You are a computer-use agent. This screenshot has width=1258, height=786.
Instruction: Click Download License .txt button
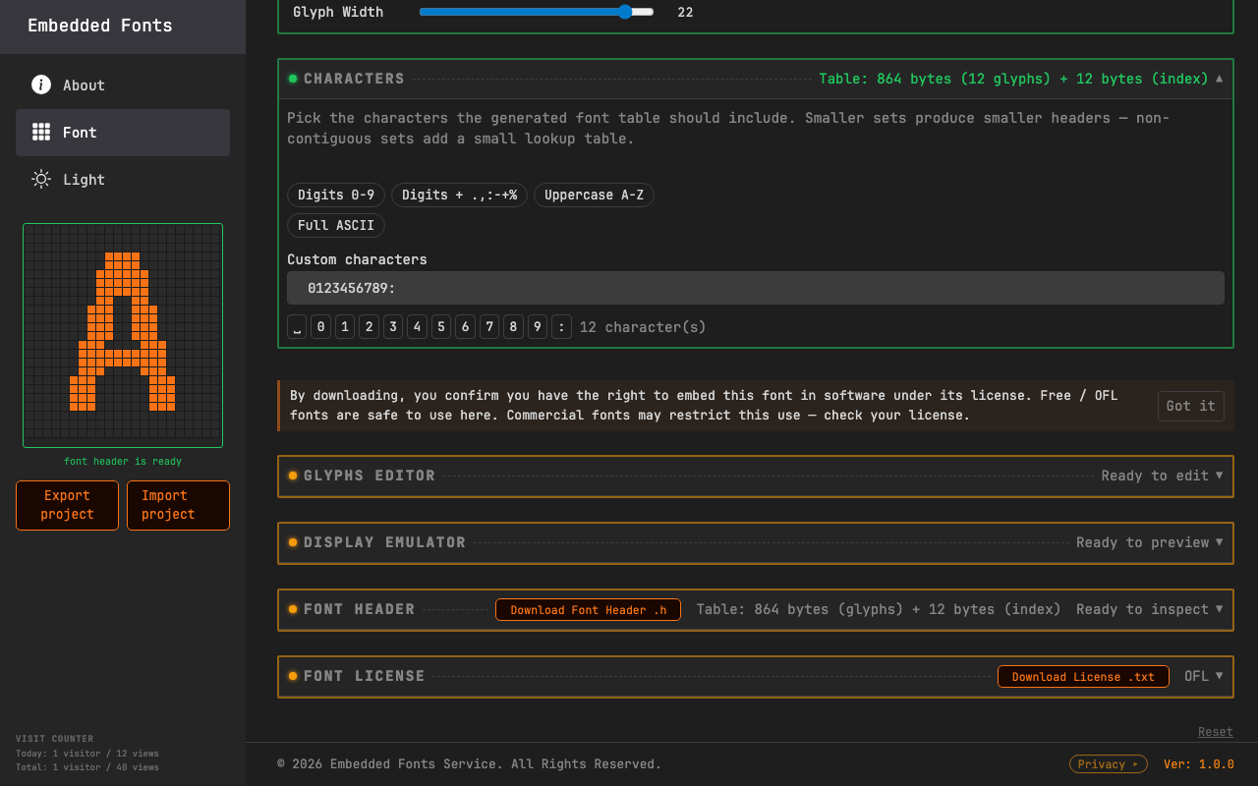[1083, 676]
